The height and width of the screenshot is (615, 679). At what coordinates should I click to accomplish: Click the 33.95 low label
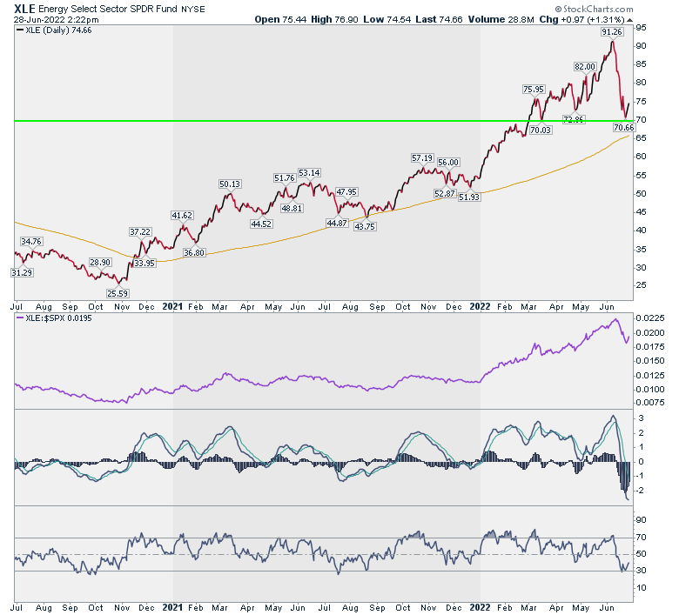(145, 263)
